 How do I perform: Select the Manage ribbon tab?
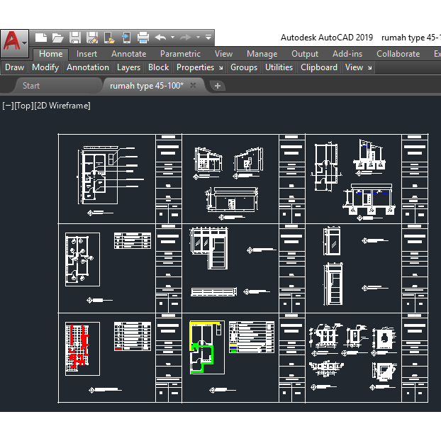click(262, 54)
